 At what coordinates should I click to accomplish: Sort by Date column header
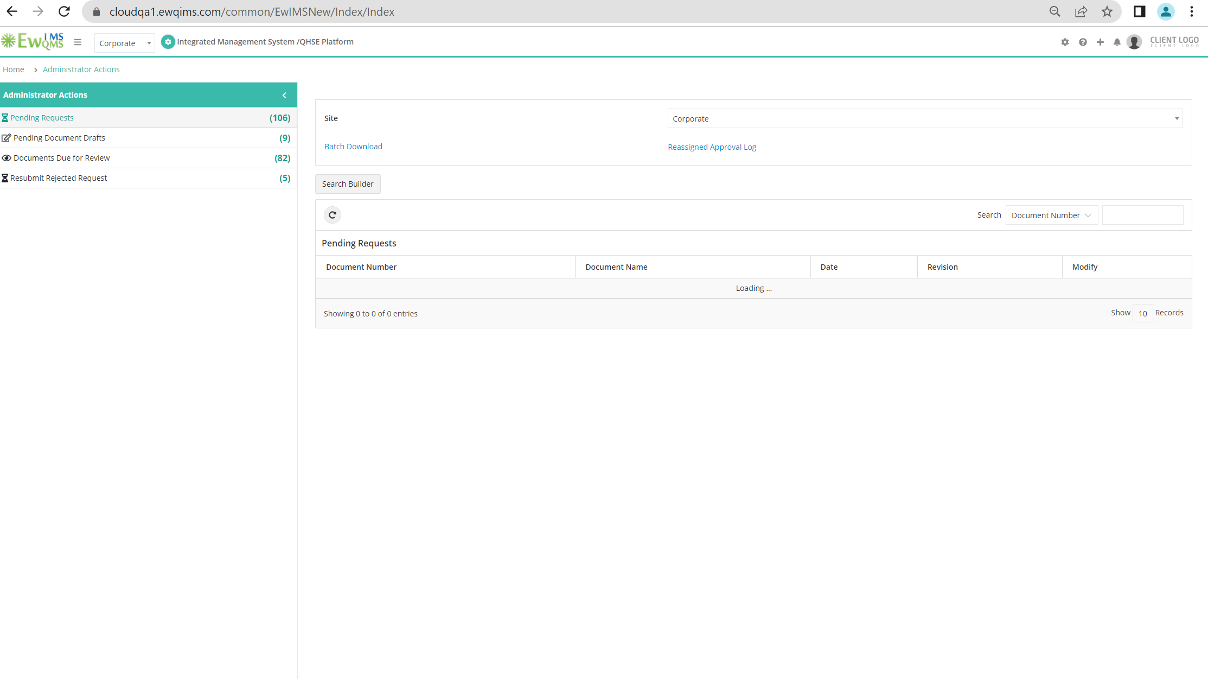tap(864, 267)
